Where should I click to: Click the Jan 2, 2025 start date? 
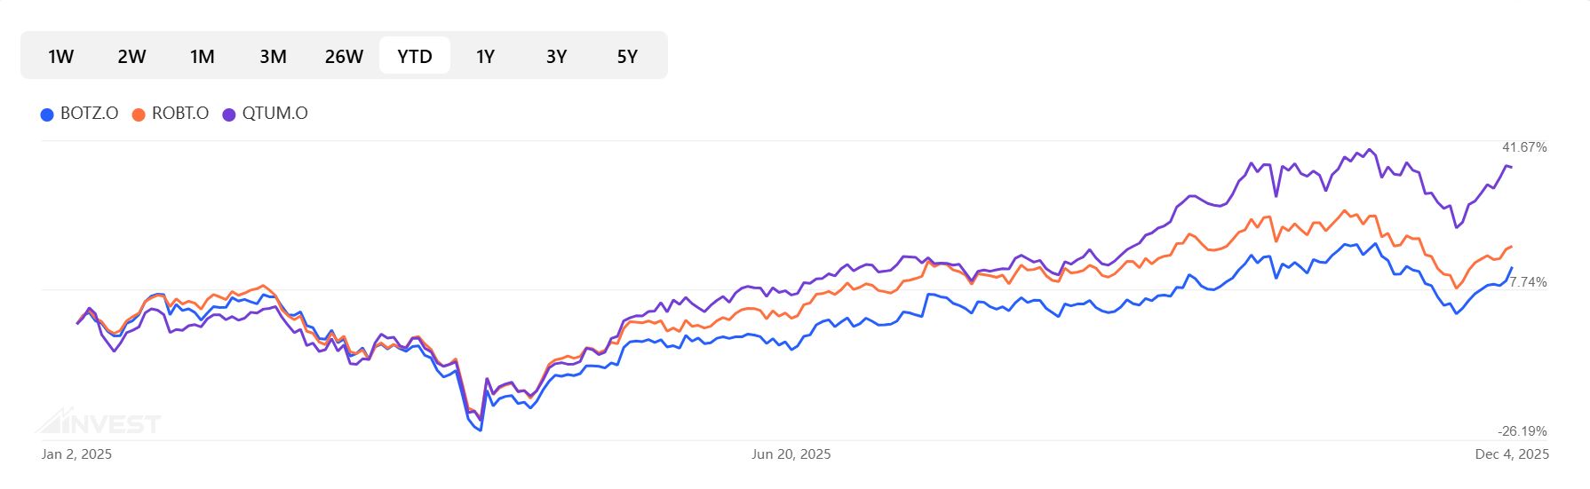click(x=76, y=454)
